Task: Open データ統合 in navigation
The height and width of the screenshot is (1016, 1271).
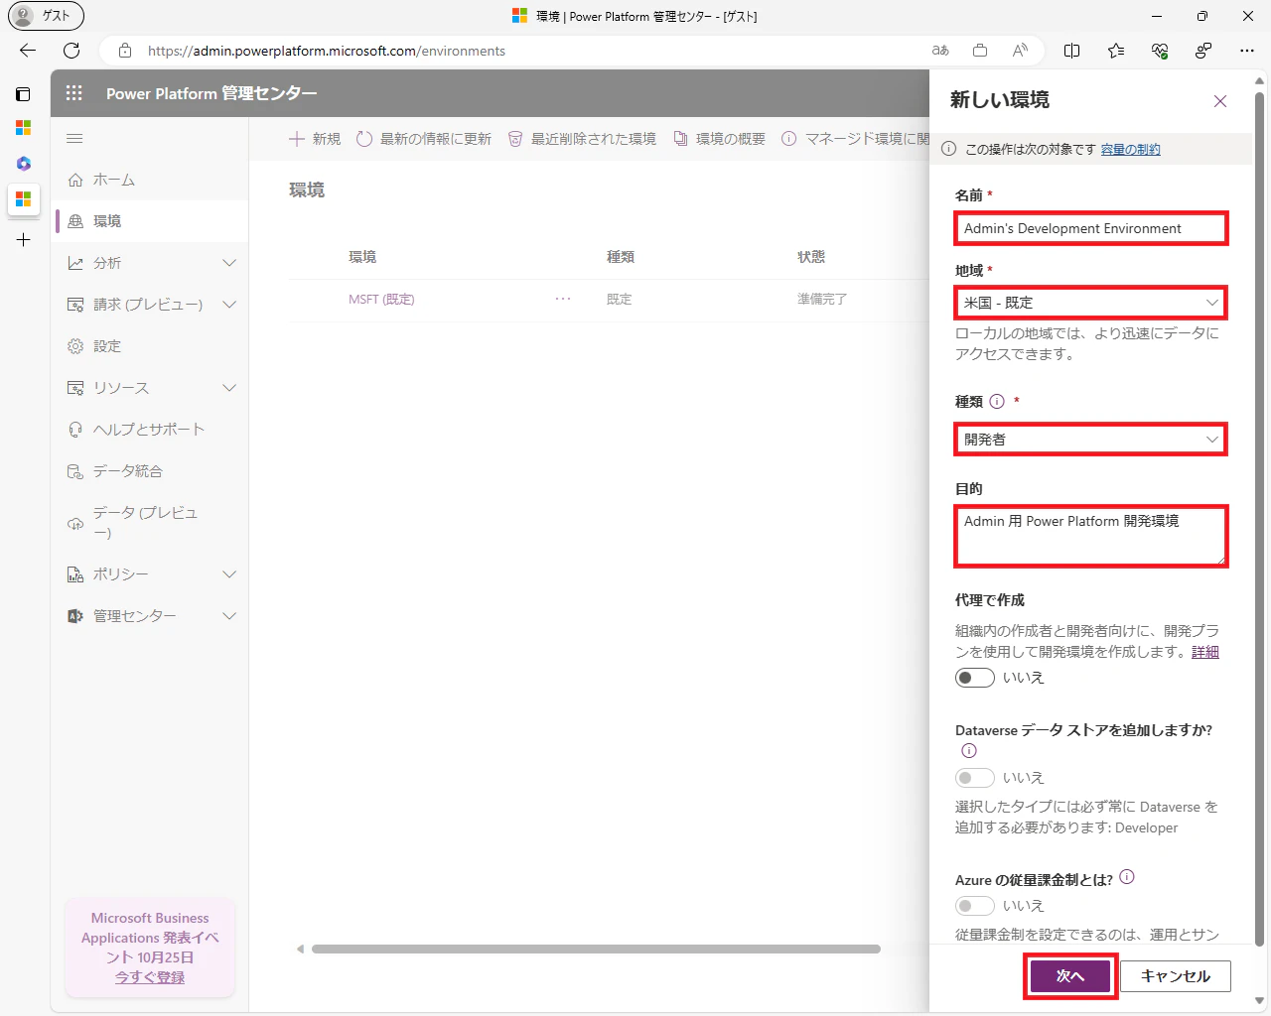Action: tap(150, 471)
